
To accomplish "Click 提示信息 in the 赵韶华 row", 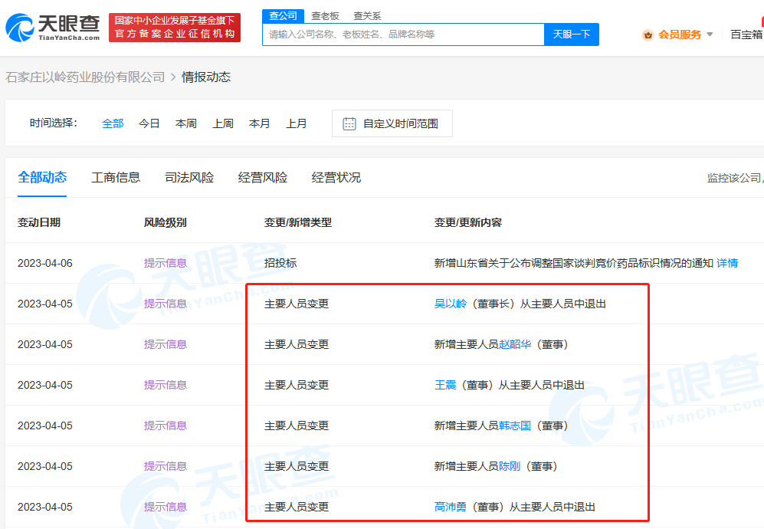I will tap(166, 344).
